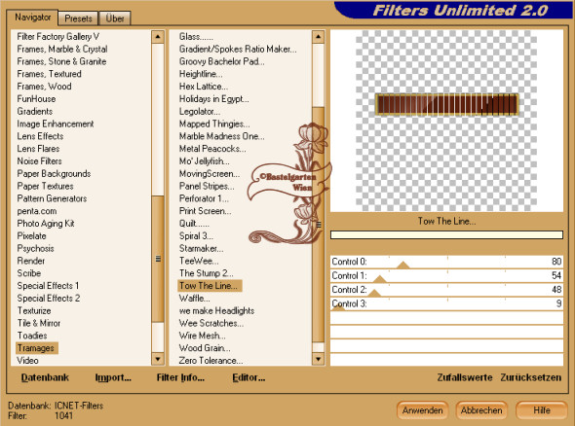Click the category list scrollbar thumb
The image size is (575, 426).
click(x=158, y=259)
